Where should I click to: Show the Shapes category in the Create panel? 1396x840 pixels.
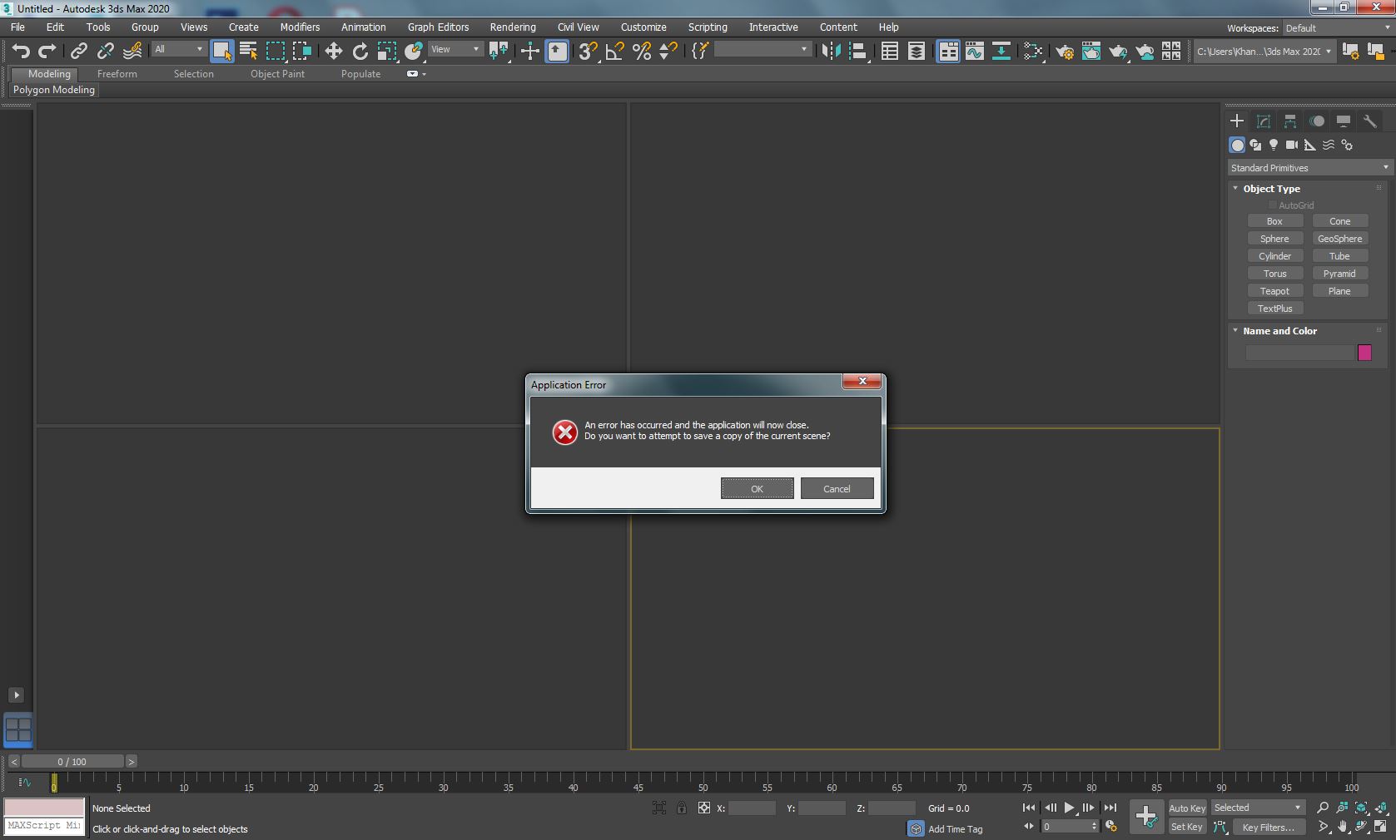pyautogui.click(x=1255, y=145)
